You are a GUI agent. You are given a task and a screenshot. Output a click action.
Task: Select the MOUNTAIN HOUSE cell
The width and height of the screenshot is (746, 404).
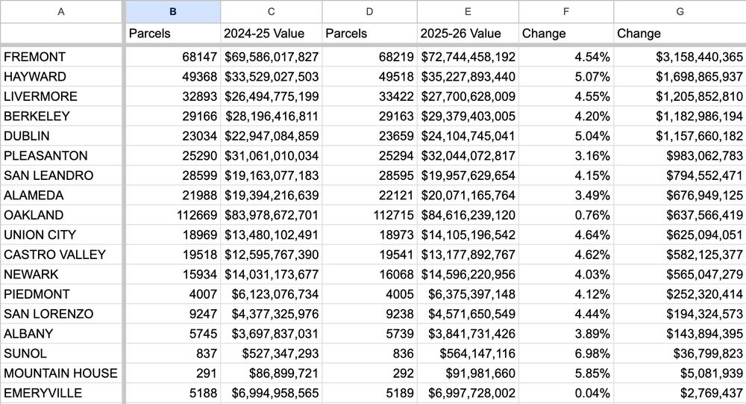61,373
